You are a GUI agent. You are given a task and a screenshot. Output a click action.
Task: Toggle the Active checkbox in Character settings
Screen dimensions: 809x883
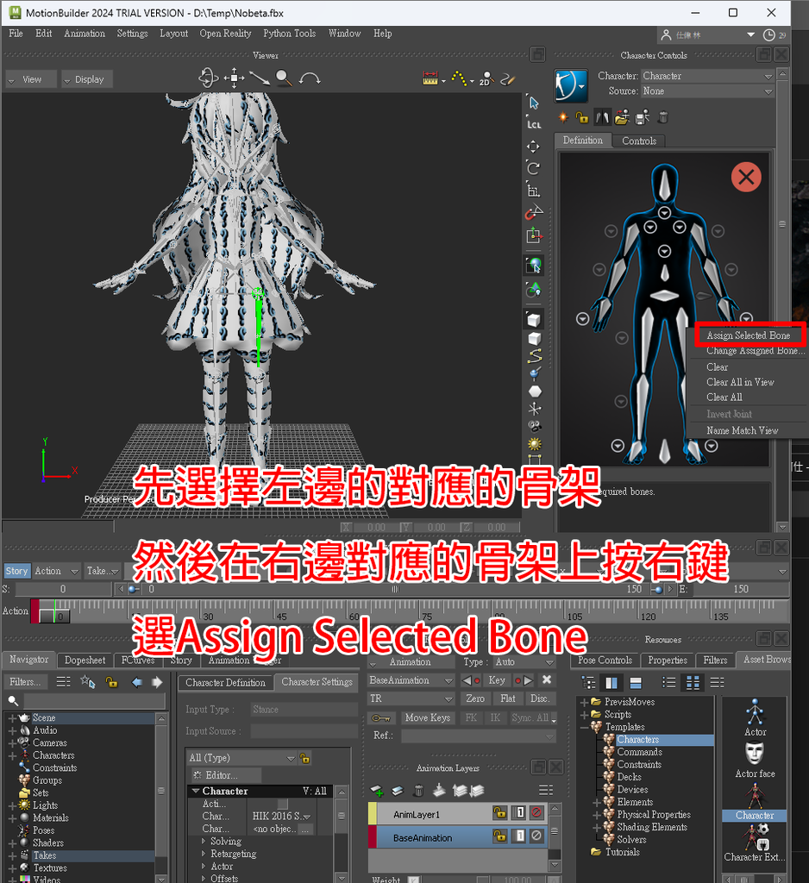(283, 804)
